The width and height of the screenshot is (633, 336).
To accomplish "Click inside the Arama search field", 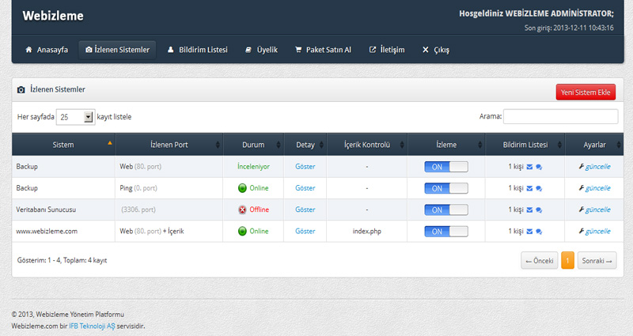I will [x=560, y=117].
